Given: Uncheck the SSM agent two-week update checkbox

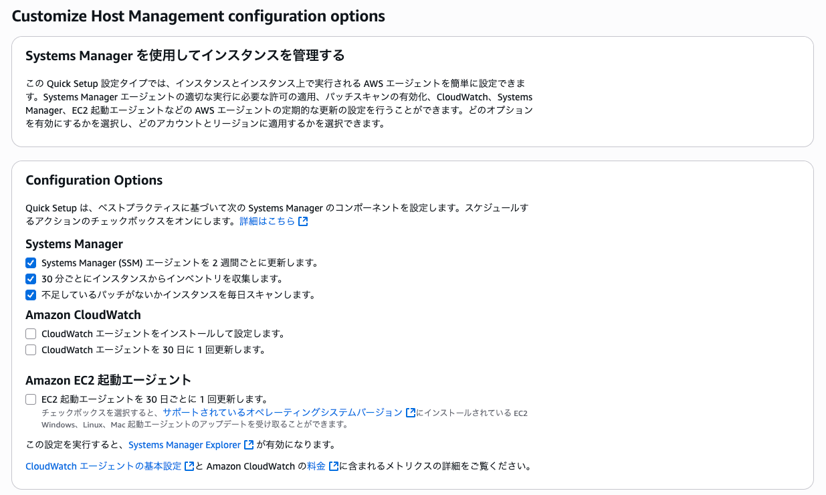Looking at the screenshot, I should pyautogui.click(x=31, y=263).
